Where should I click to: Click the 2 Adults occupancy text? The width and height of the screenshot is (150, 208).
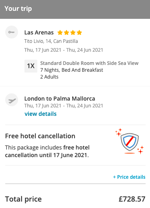[x=49, y=77]
